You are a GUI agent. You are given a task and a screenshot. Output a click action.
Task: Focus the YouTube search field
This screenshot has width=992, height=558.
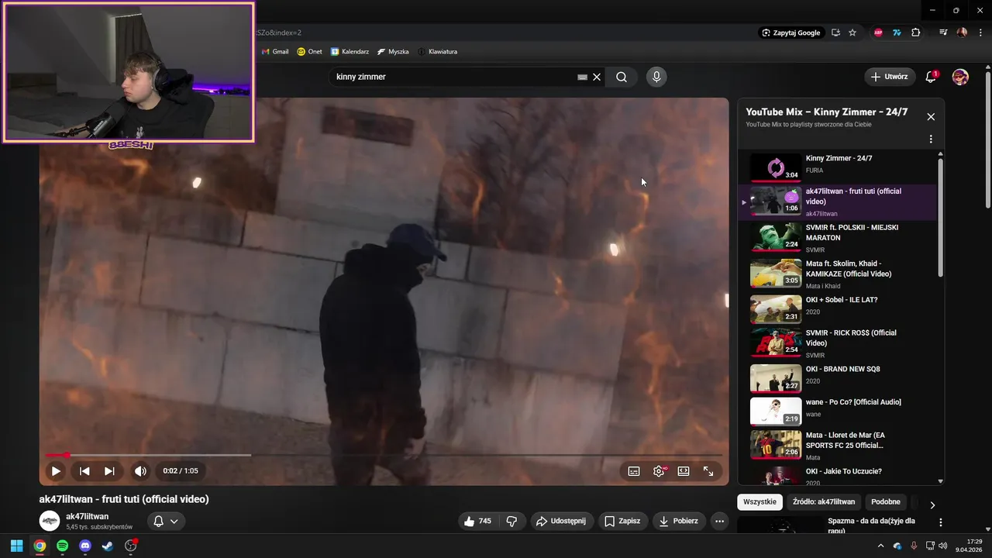453,77
